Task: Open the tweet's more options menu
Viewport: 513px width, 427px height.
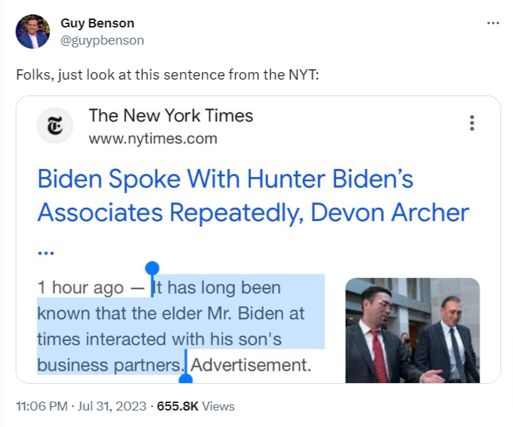Action: [492, 23]
